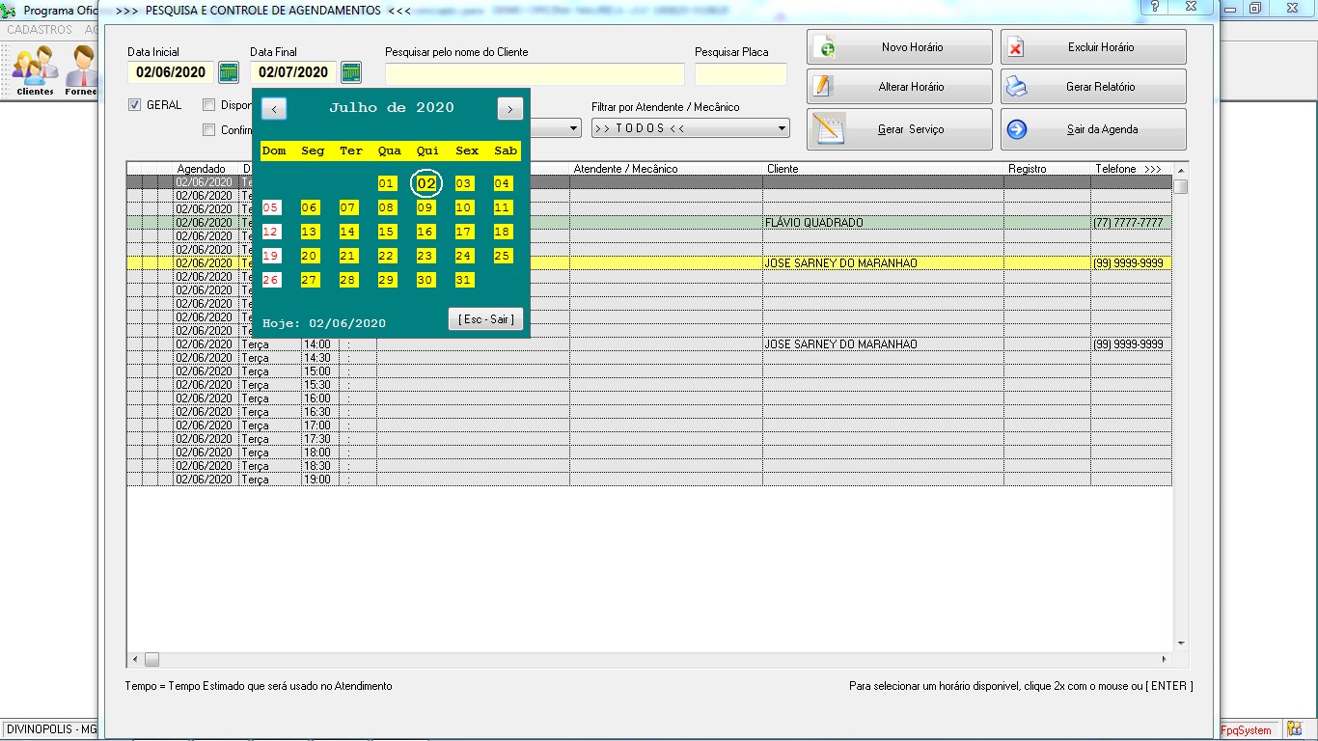Open the CADASTROS menu in the main window

click(40, 30)
